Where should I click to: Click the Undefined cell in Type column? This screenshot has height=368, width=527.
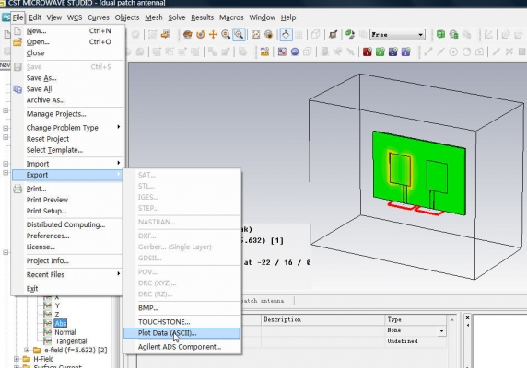point(416,341)
